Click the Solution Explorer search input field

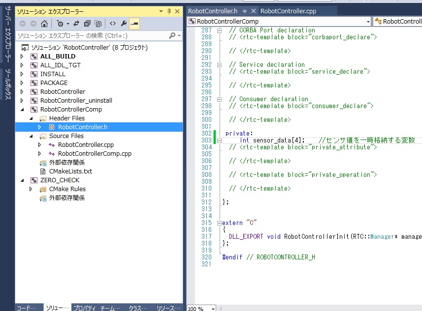click(x=91, y=36)
